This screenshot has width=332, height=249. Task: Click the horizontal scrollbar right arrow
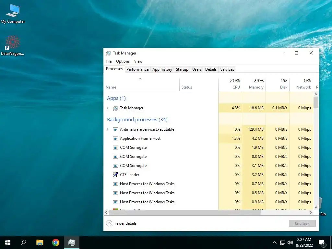point(311,212)
